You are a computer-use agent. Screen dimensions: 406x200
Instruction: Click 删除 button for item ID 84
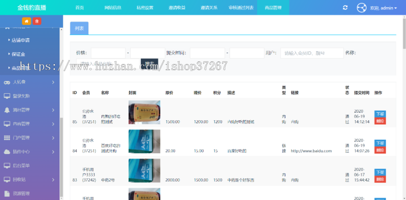pyautogui.click(x=380, y=150)
